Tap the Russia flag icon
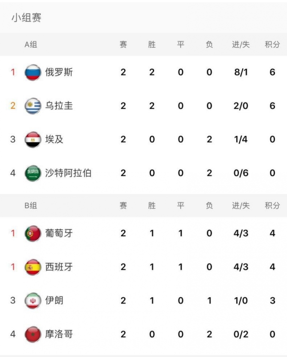 pos(33,73)
